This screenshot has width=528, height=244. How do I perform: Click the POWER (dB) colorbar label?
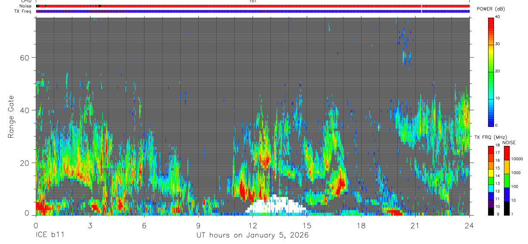(x=491, y=9)
